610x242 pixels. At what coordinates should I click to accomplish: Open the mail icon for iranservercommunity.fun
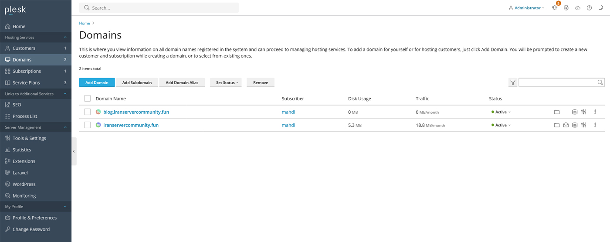[566, 125]
